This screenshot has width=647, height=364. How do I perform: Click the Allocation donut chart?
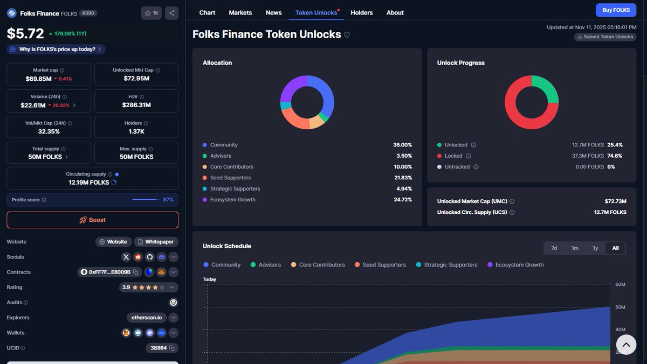pyautogui.click(x=307, y=102)
